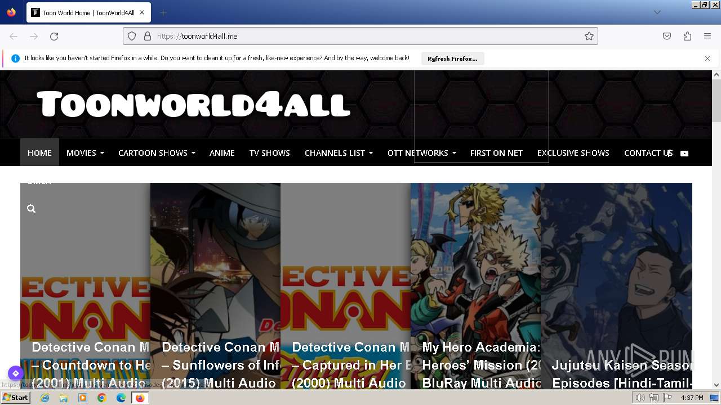Click the Firefox logo icon in tab bar
The image size is (721, 405).
(x=11, y=12)
